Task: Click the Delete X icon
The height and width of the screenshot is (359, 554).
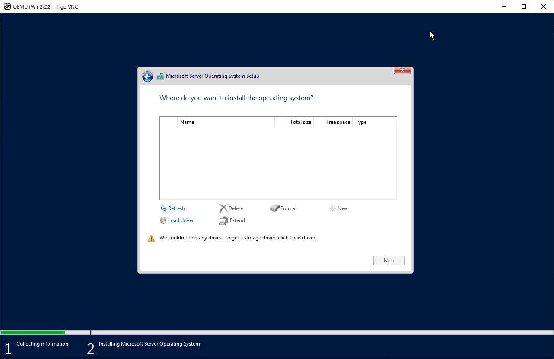Action: click(223, 208)
